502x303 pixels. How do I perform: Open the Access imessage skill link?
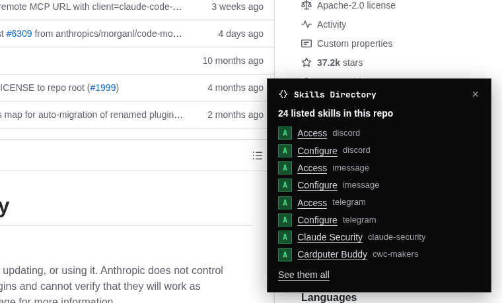[x=312, y=168]
